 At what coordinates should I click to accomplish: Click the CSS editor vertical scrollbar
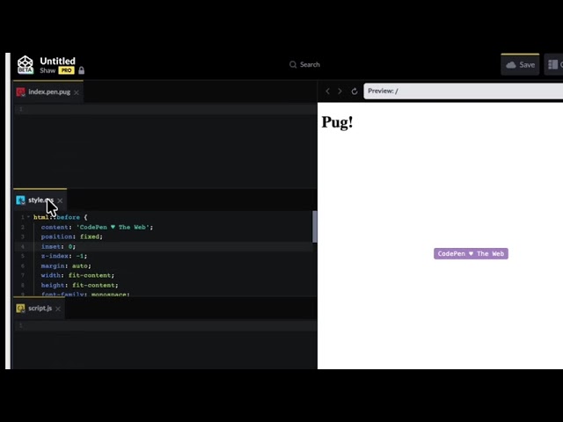[x=315, y=227]
